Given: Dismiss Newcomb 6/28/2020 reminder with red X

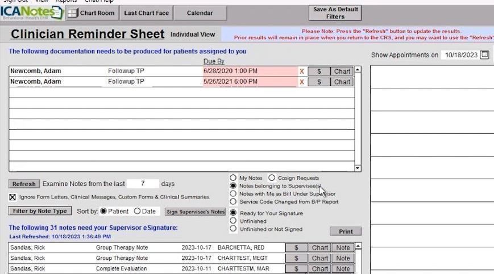Looking at the screenshot, I should [302, 71].
